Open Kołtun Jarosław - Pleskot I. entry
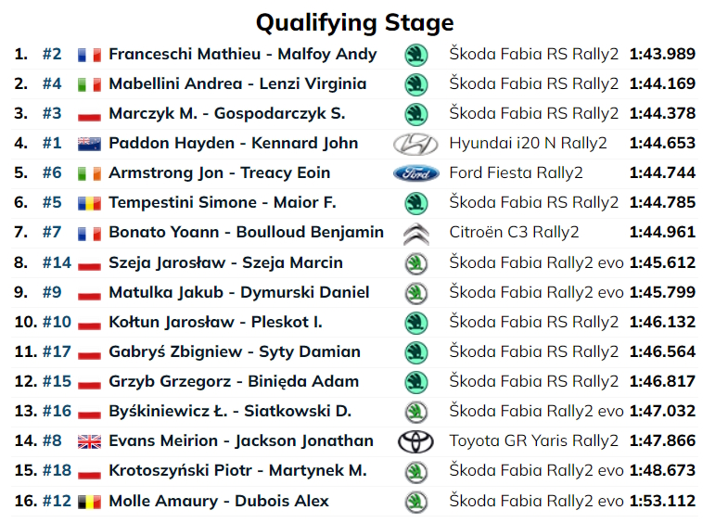This screenshot has width=715, height=523. click(x=215, y=322)
